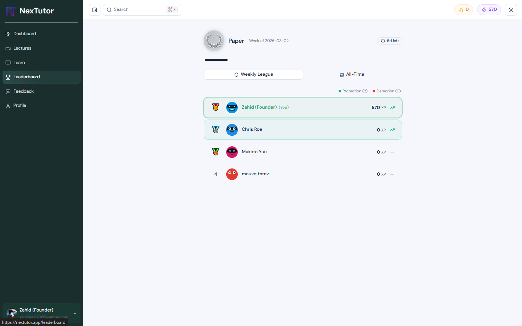This screenshot has height=326, width=522.
Task: Click the Learn book icon
Action: [8, 63]
